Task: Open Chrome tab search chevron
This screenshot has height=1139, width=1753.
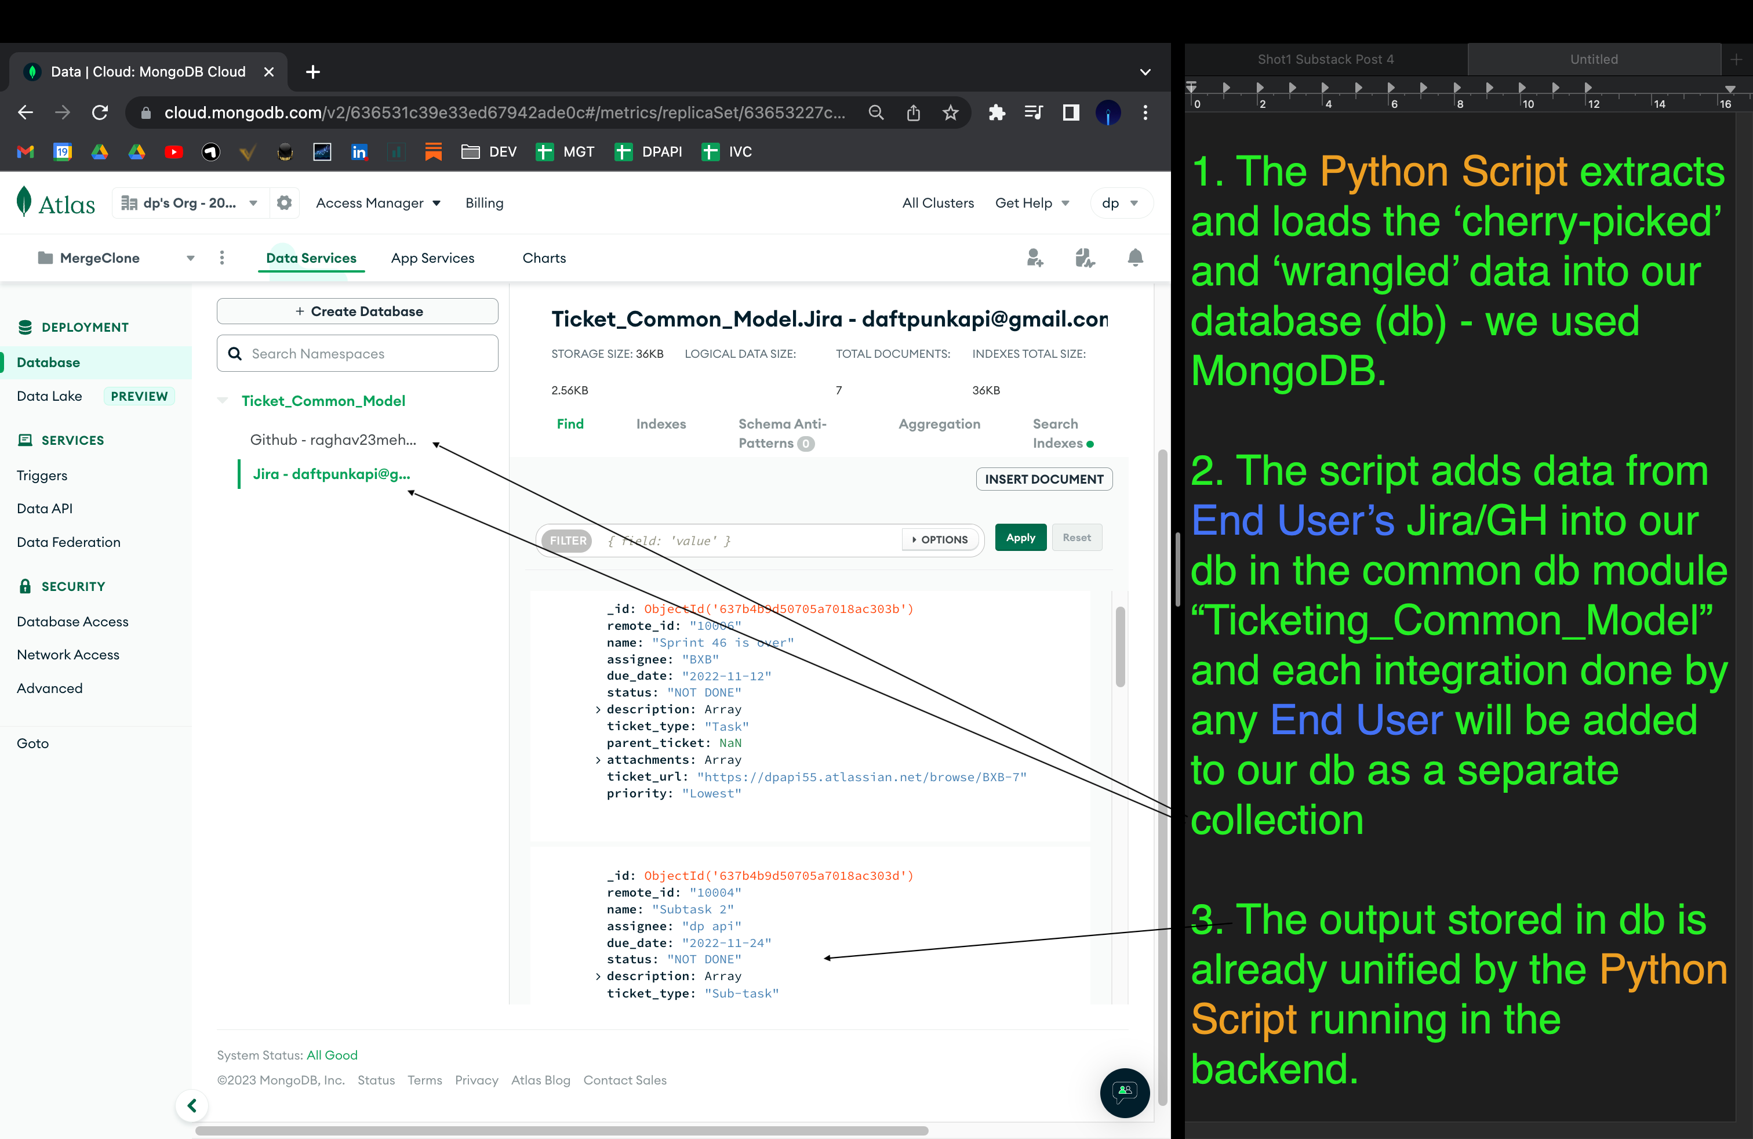Action: [1144, 72]
